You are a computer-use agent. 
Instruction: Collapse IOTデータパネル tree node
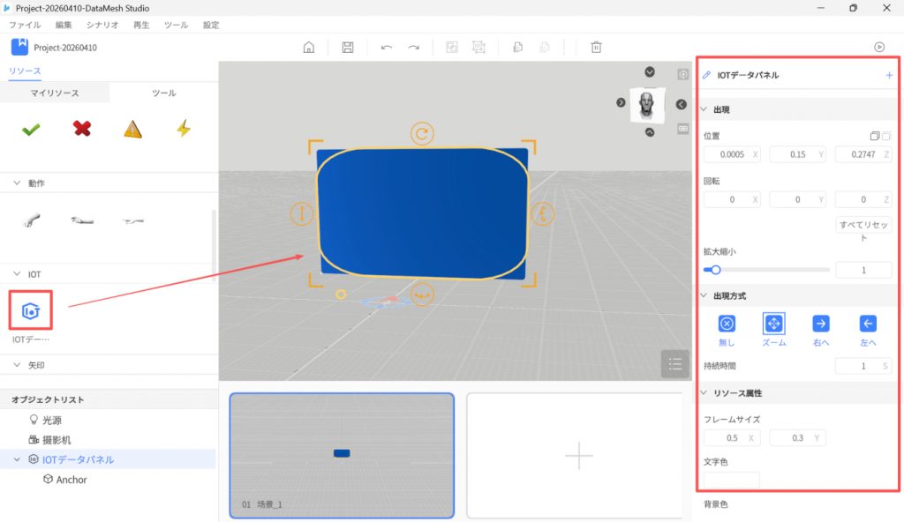coord(17,459)
